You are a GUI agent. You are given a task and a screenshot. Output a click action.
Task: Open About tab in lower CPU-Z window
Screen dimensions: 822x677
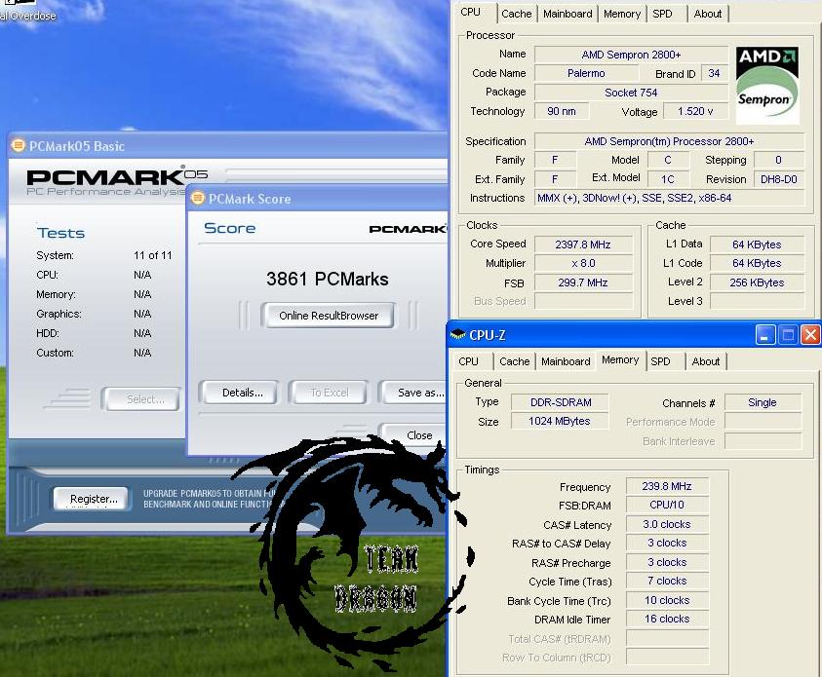pos(706,361)
